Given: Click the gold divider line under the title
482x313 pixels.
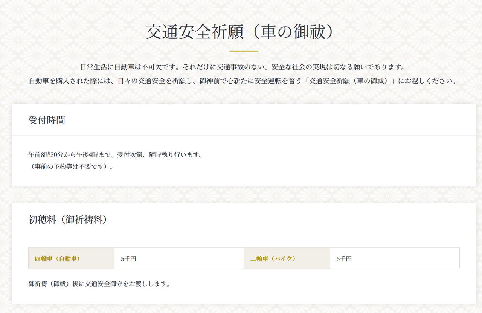Looking at the screenshot, I should coord(244,51).
